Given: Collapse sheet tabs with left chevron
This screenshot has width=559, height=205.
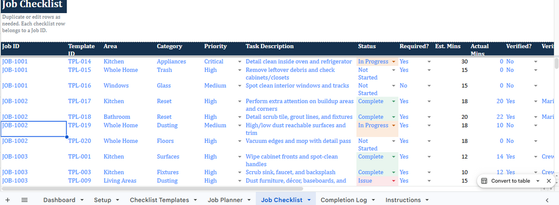Looking at the screenshot, I should [547, 200].
